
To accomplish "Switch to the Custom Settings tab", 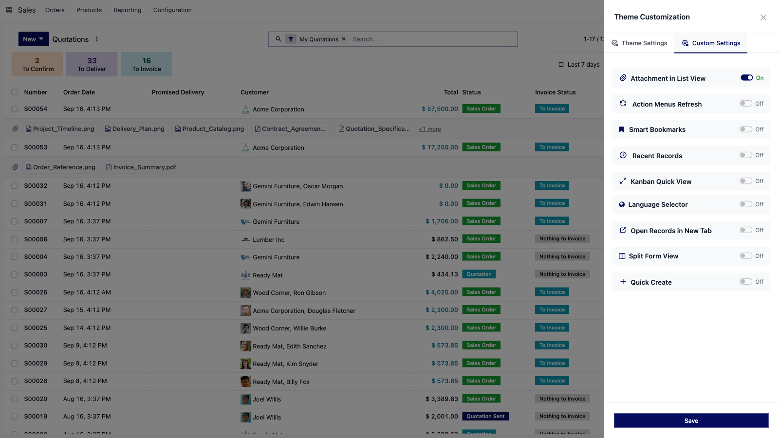I will click(x=711, y=43).
